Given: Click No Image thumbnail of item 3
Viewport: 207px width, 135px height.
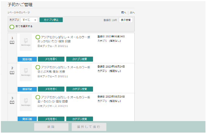Looking at the screenshot, I should [x=26, y=102].
